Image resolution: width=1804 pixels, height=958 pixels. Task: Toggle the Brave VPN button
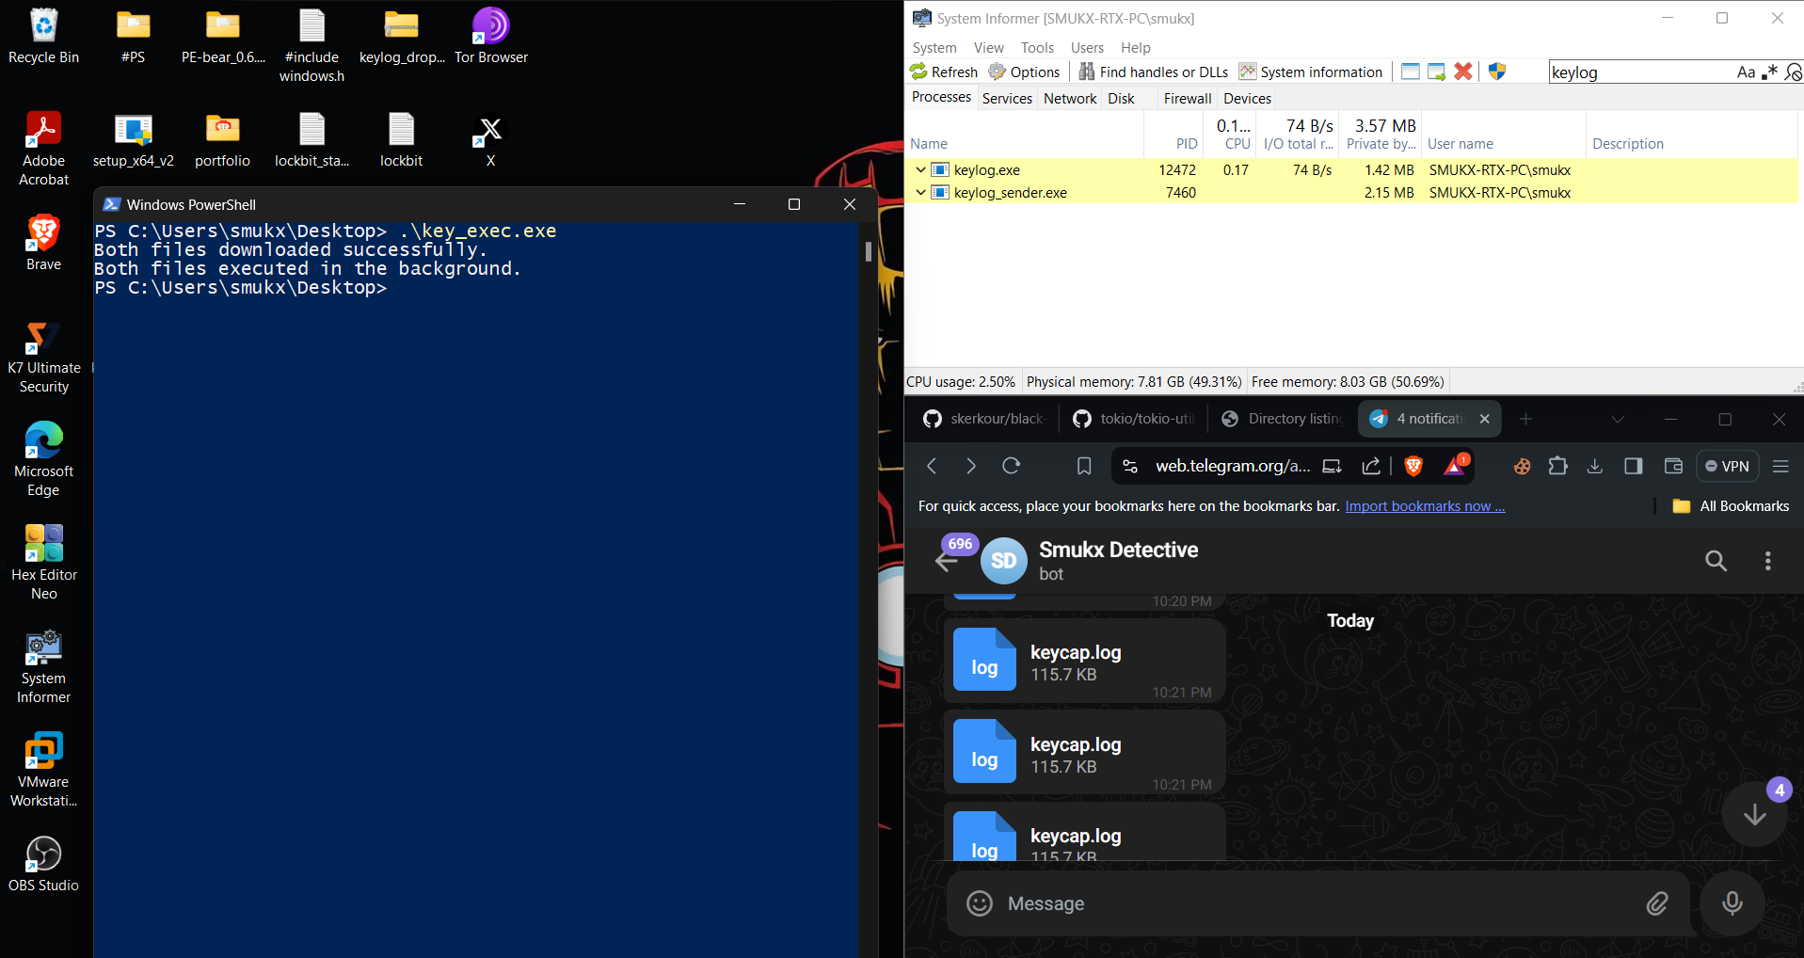[x=1728, y=466]
